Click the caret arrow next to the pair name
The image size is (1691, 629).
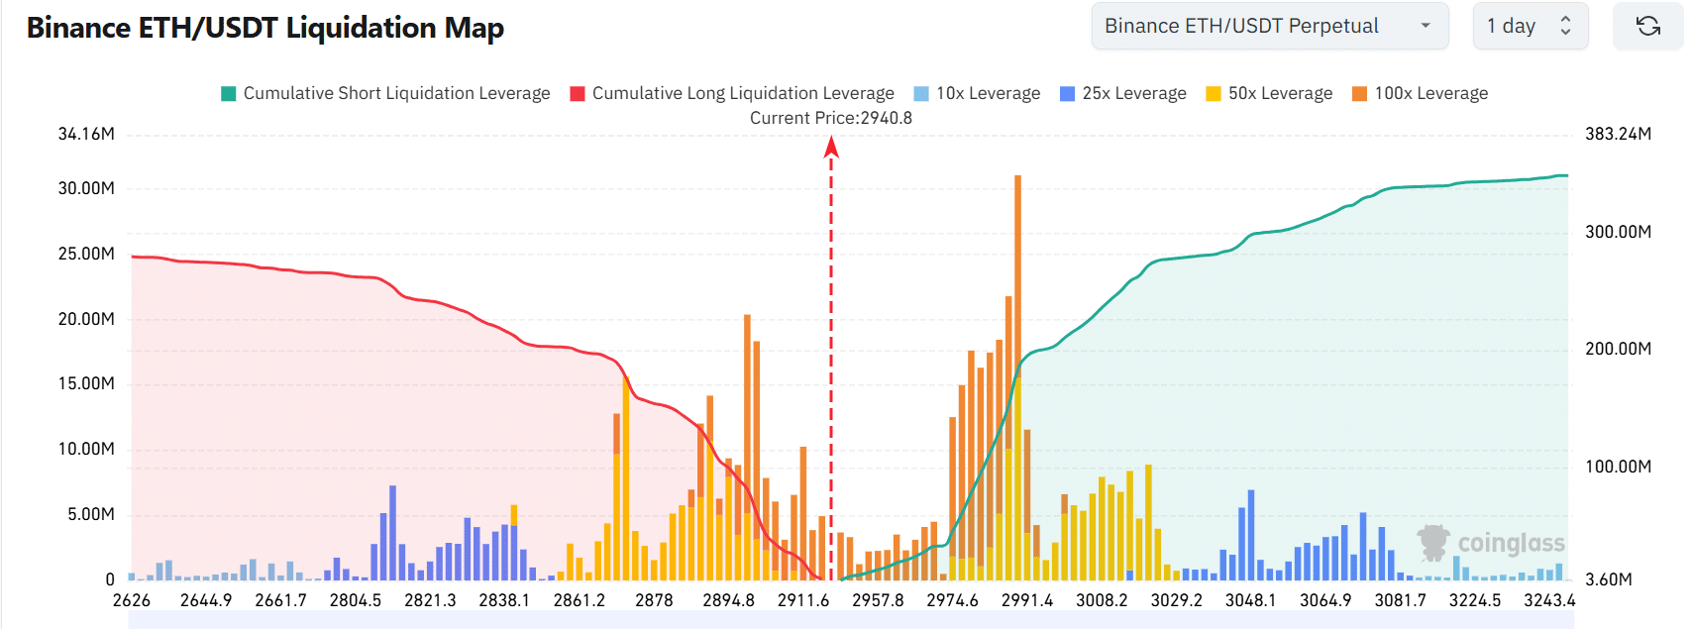coord(1427,26)
